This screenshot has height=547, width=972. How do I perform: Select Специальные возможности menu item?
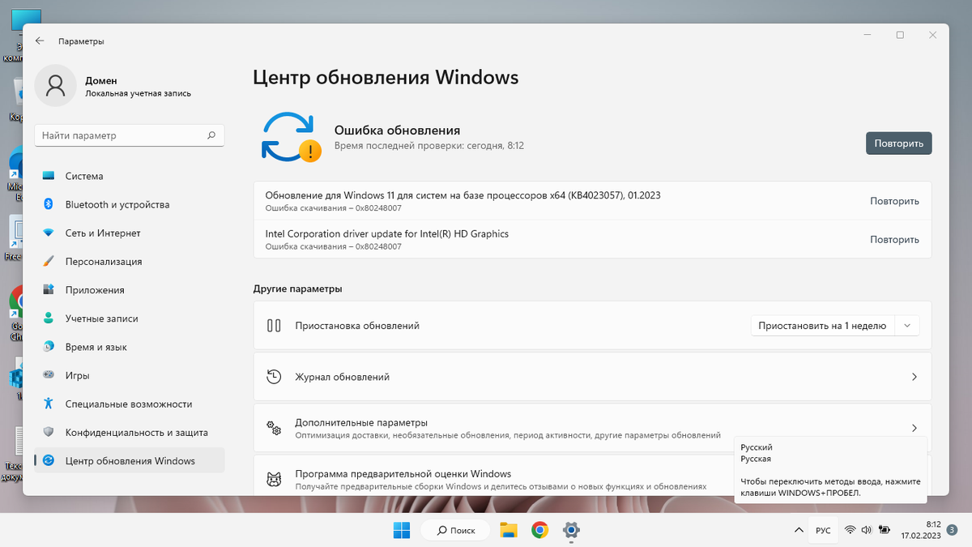(x=130, y=404)
